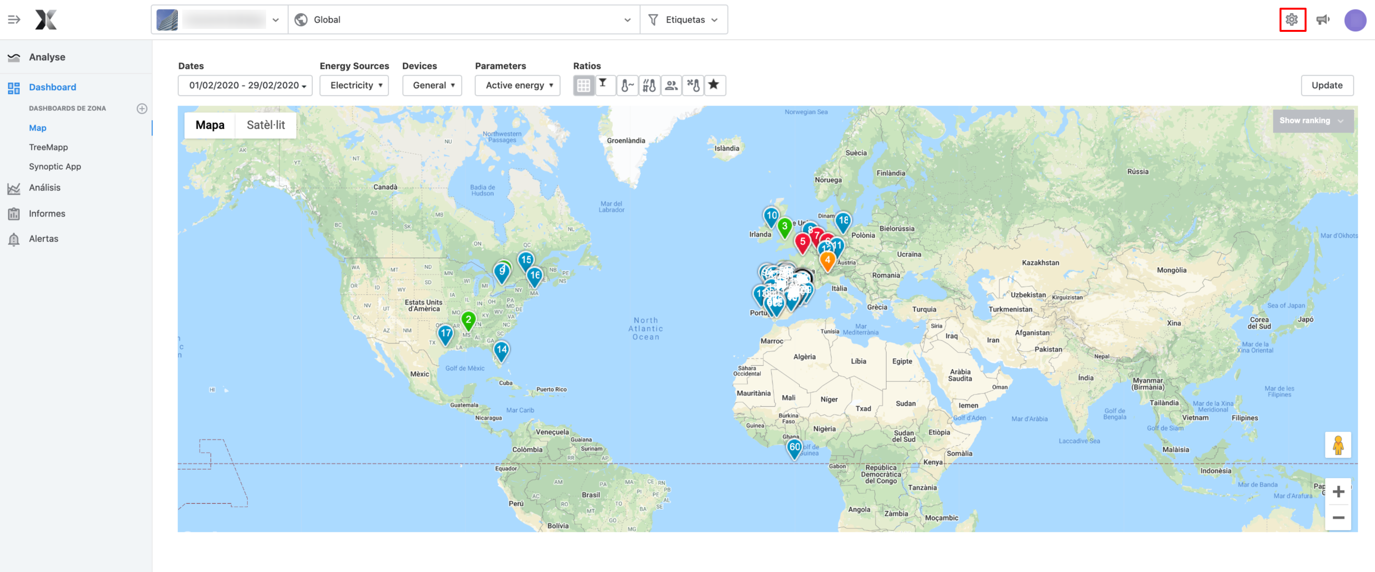Click the Dashboard icon in sidebar
1375x572 pixels.
tap(14, 88)
